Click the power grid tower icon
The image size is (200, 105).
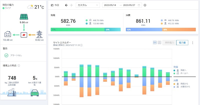click(x=39, y=34)
